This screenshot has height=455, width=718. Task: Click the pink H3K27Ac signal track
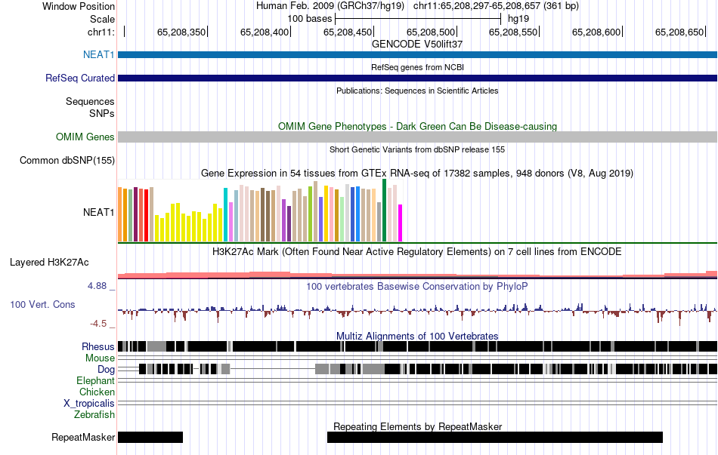coord(418,275)
